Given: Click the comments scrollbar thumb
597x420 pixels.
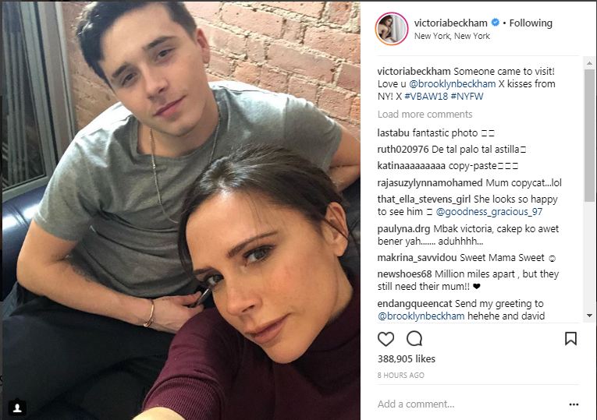Looking at the screenshot, I should tap(589, 135).
